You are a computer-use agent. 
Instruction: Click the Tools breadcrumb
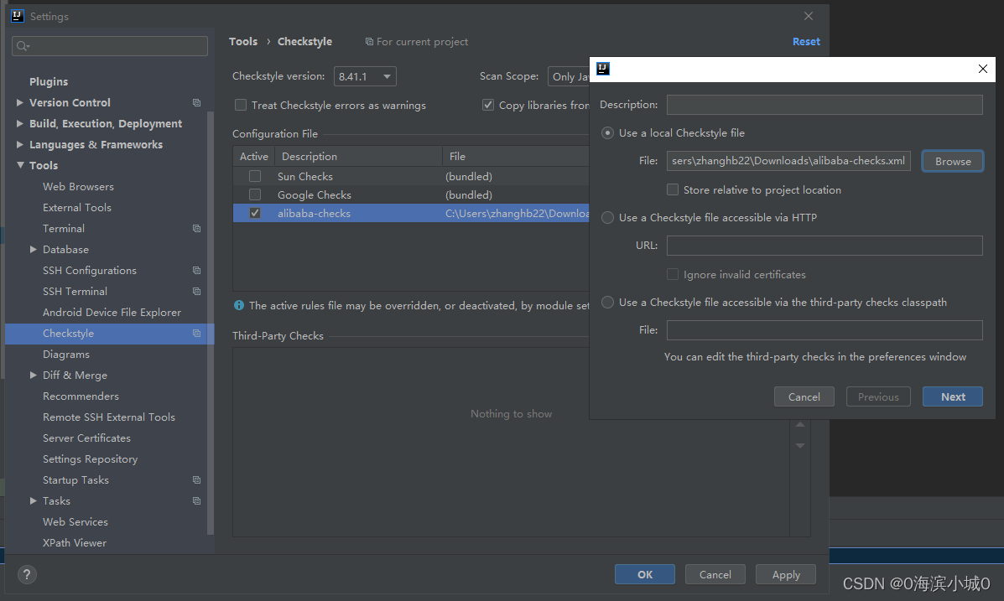pos(243,42)
